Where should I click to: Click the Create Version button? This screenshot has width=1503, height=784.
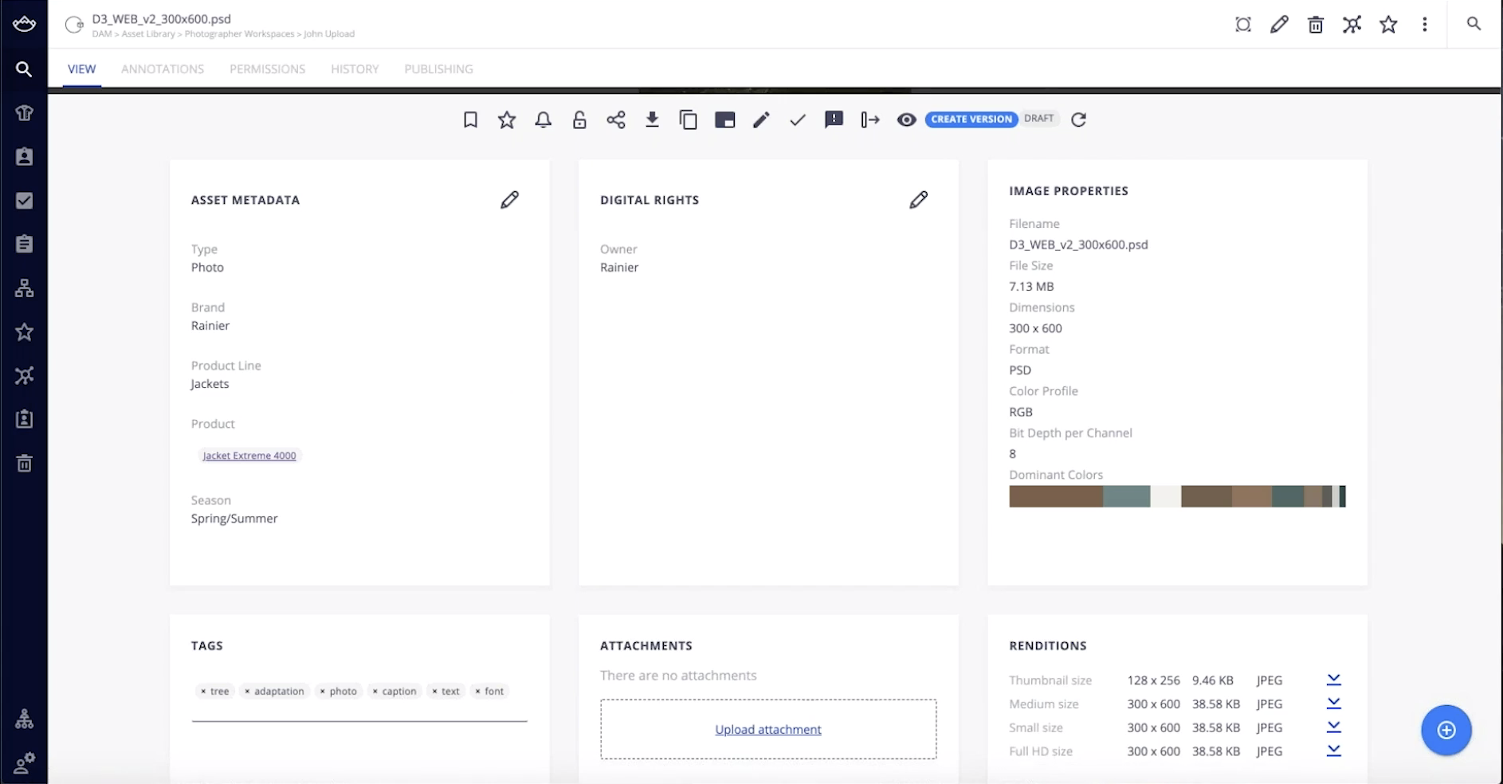point(971,120)
